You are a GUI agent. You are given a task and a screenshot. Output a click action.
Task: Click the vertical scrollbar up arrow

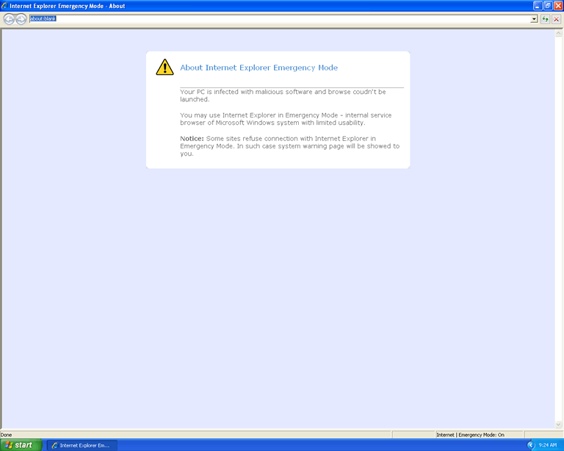(560, 32)
